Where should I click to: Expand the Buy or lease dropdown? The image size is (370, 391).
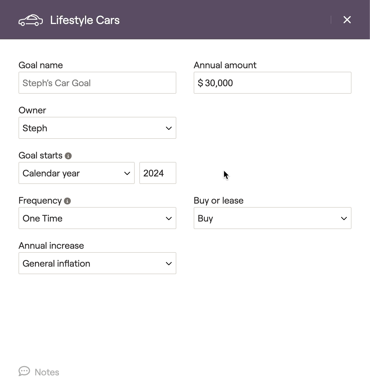point(273,218)
